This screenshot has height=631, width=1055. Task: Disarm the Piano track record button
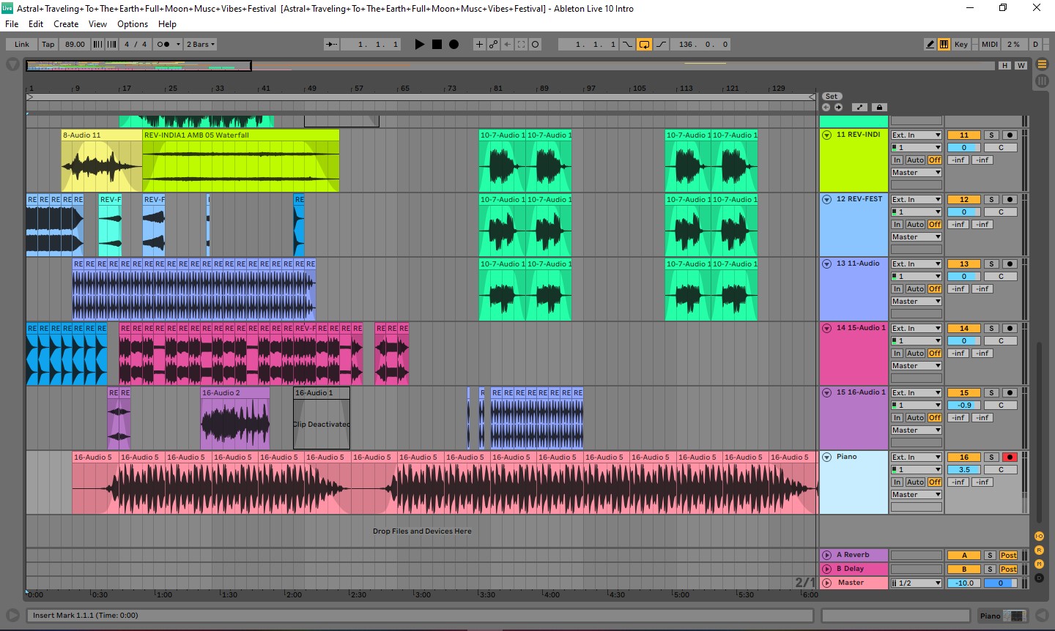(x=1010, y=458)
